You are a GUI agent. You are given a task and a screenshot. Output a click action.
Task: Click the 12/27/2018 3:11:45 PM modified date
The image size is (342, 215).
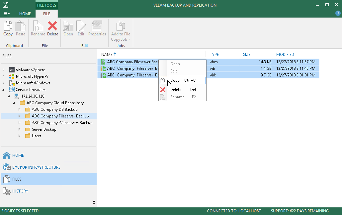(296, 68)
